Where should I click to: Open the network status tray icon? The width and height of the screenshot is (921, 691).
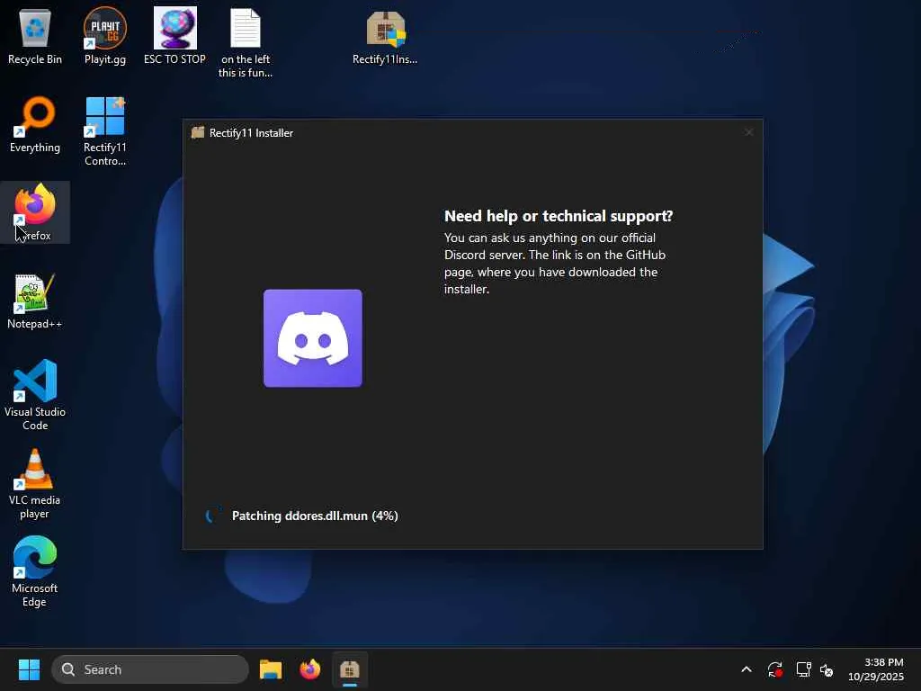(x=803, y=669)
